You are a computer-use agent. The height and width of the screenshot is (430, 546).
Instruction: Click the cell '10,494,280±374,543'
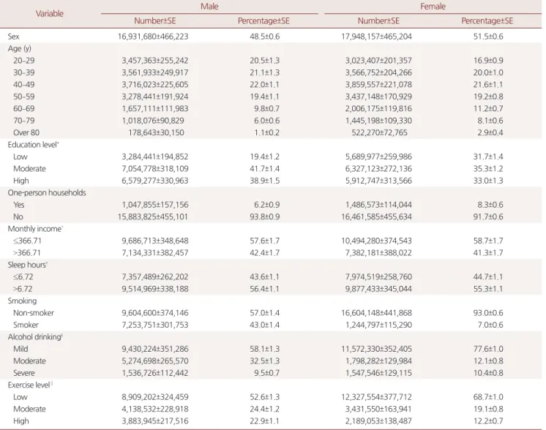376,241
